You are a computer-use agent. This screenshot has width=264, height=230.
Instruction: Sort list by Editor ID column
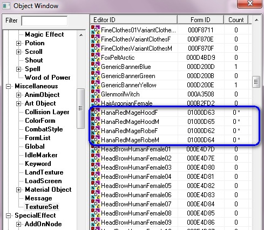tap(134, 19)
